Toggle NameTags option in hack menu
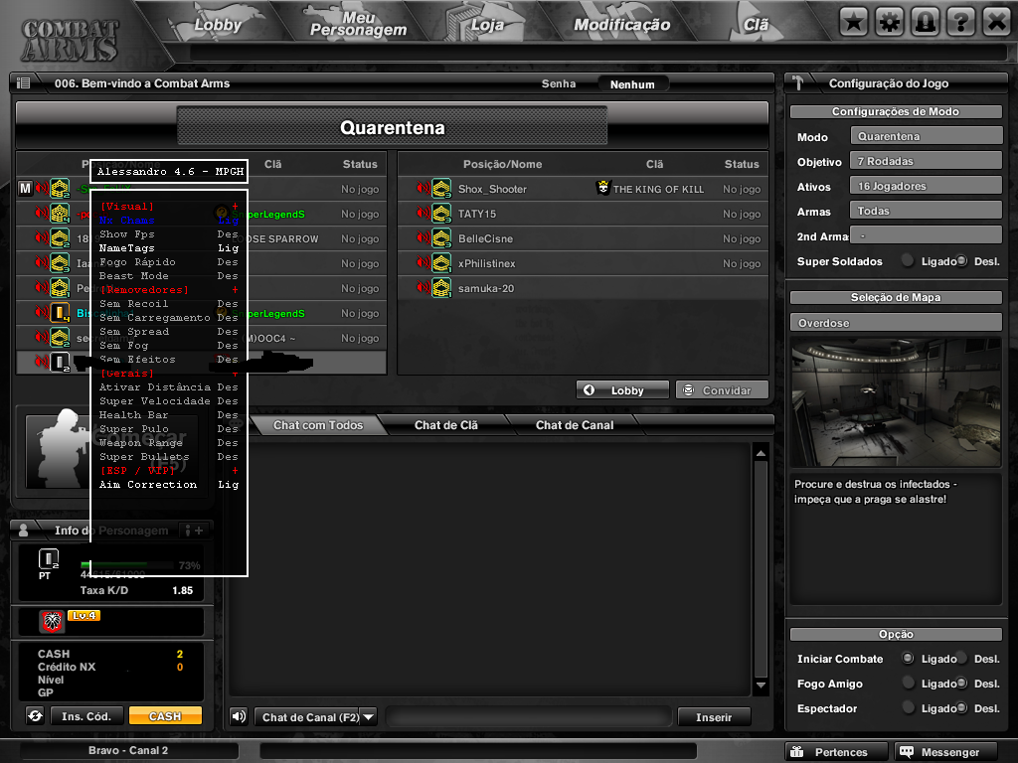This screenshot has width=1018, height=763. coord(169,247)
